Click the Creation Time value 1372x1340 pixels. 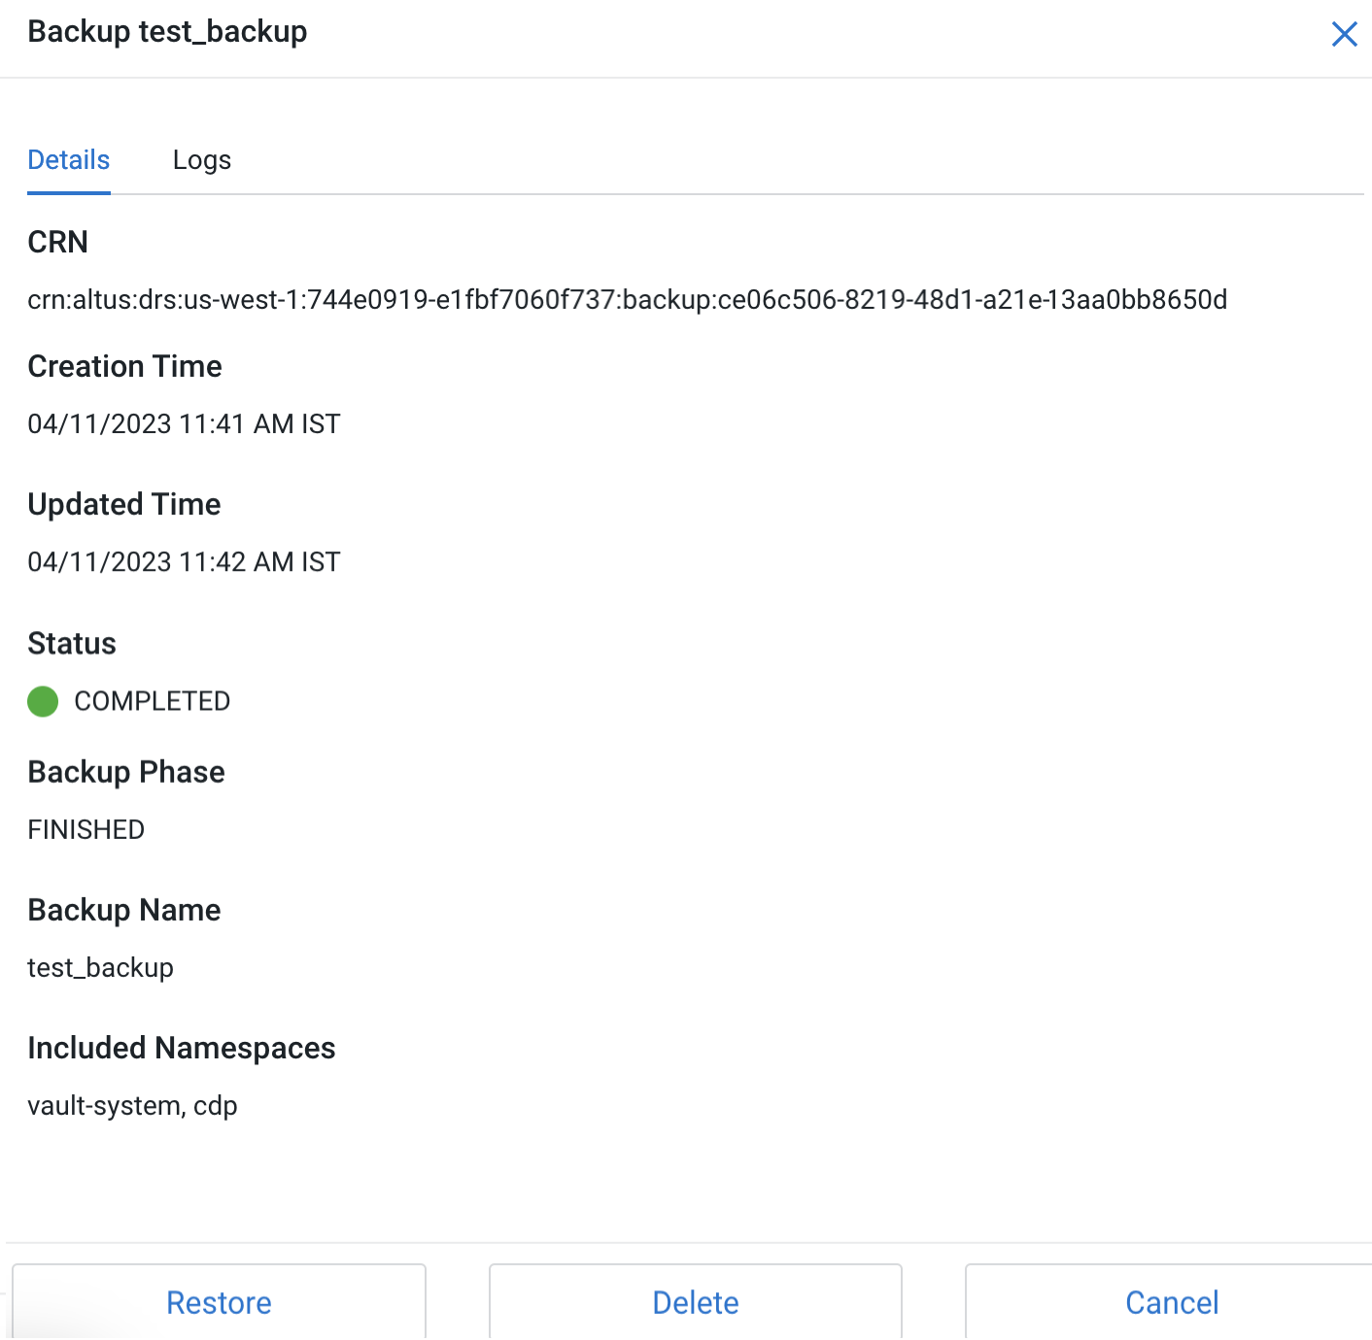pos(184,423)
